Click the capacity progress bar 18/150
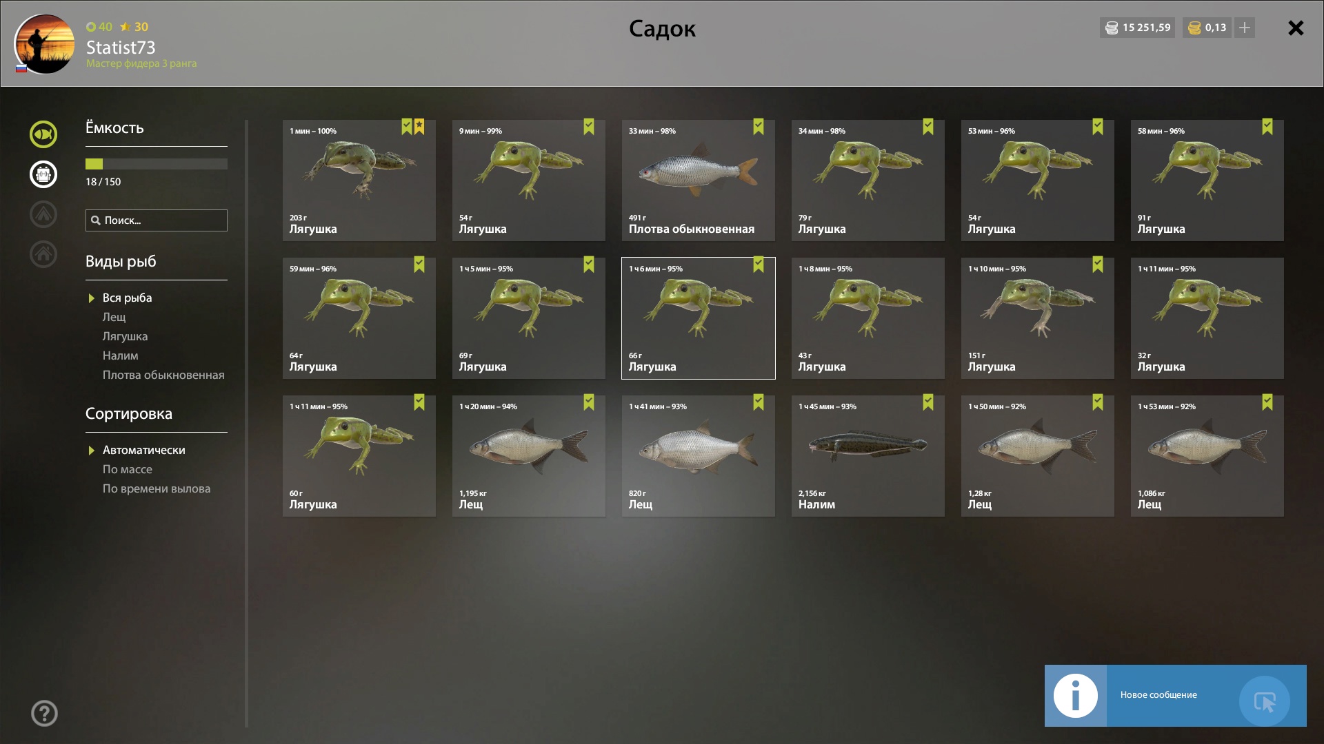 click(x=157, y=164)
